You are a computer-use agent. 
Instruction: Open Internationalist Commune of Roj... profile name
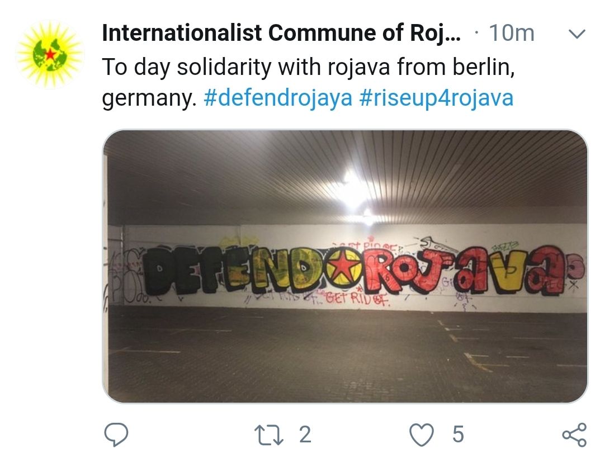281,33
